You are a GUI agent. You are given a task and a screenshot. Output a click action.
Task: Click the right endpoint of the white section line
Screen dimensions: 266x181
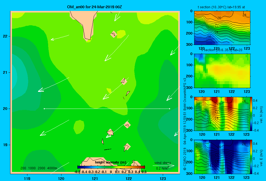click(x=170, y=109)
